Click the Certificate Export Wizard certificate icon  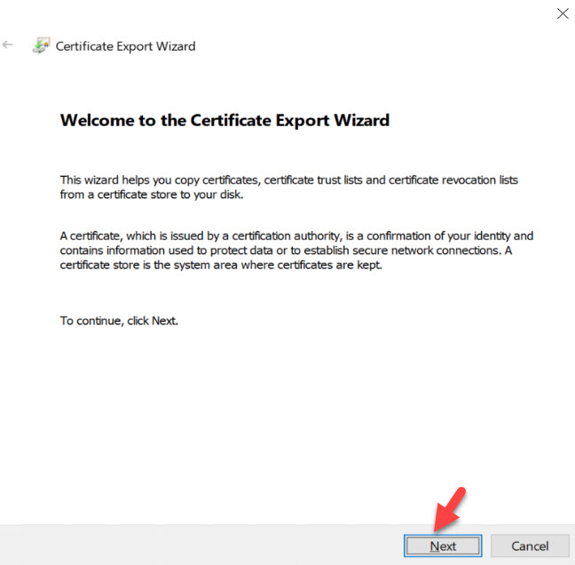pyautogui.click(x=41, y=45)
